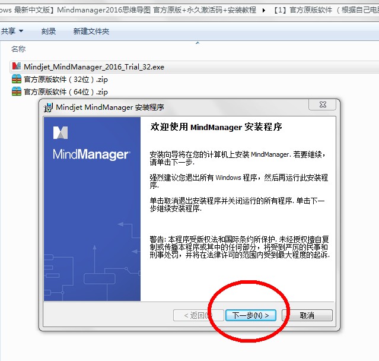Select the 官方原版软件（64位）.zip file
Image resolution: width=379 pixels, height=361 pixels.
coord(65,92)
